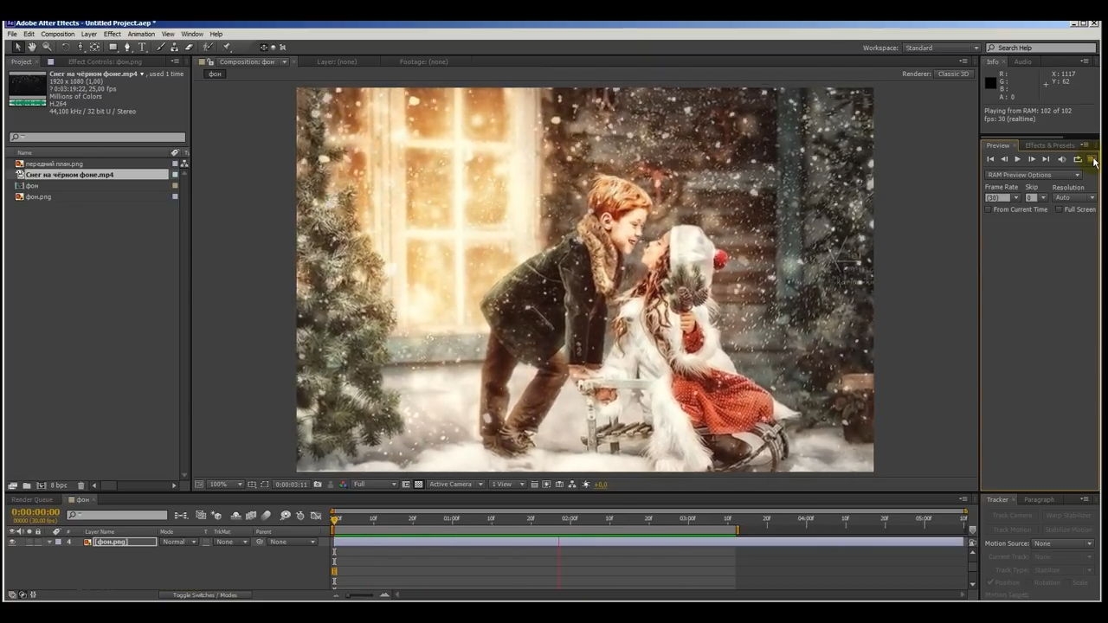1108x623 pixels.
Task: Enable Motion Blur for timeline layers
Action: [266, 516]
